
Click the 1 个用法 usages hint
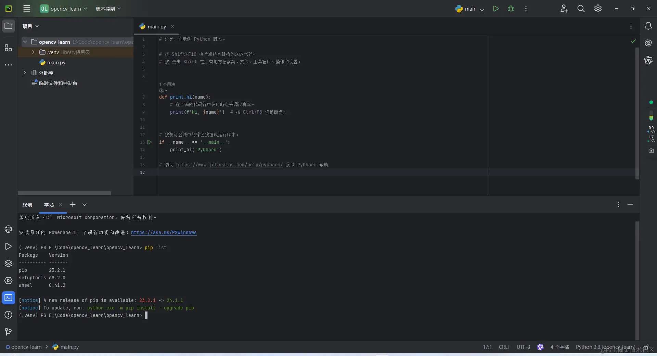pyautogui.click(x=167, y=84)
